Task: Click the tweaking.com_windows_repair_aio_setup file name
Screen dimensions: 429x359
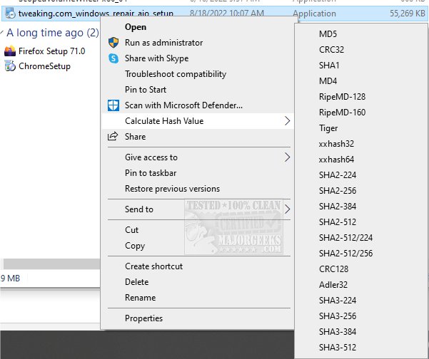Action: click(96, 14)
